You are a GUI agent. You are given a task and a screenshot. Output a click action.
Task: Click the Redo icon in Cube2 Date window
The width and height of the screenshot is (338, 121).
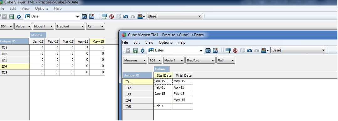click(133, 17)
